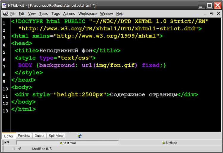This screenshot has height=153, width=223.
Task: Restore the inner document window
Action: 211,14
